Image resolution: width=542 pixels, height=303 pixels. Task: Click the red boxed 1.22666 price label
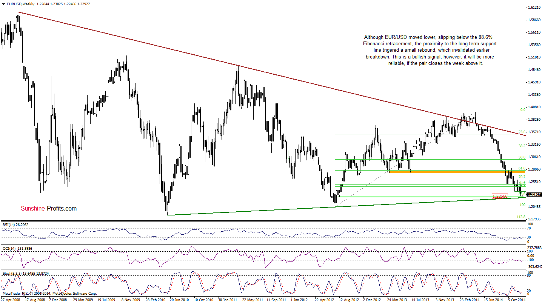[x=500, y=196]
